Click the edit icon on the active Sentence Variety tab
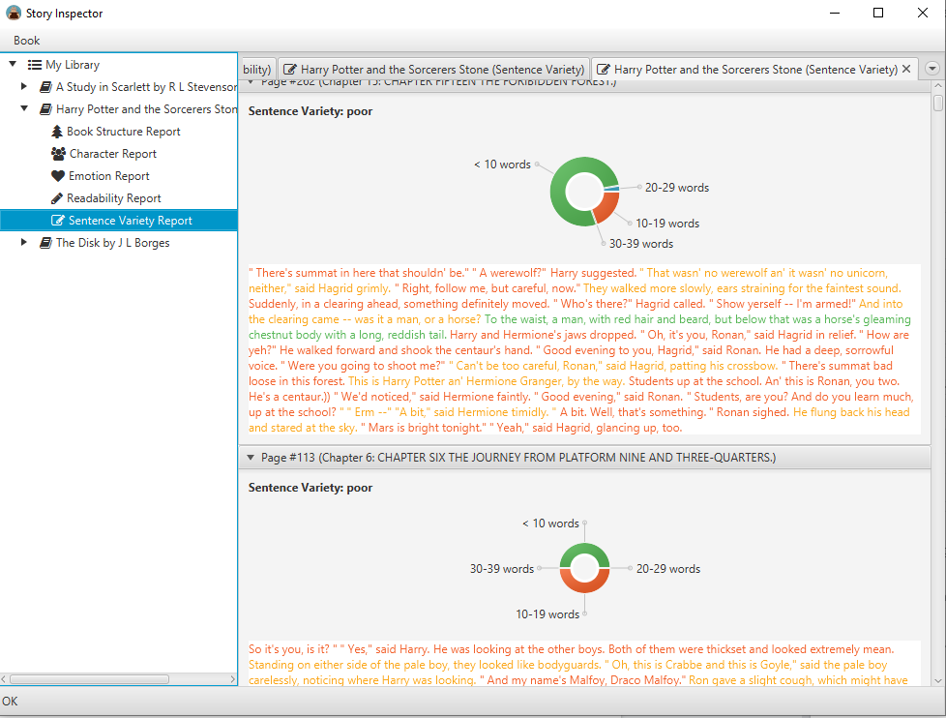The height and width of the screenshot is (718, 946). (x=604, y=70)
